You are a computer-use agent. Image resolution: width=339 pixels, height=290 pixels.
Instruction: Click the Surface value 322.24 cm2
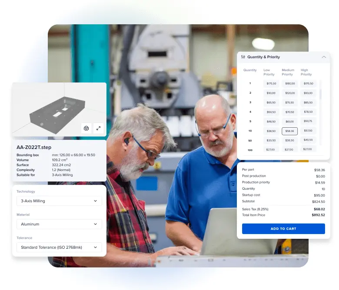(x=61, y=165)
